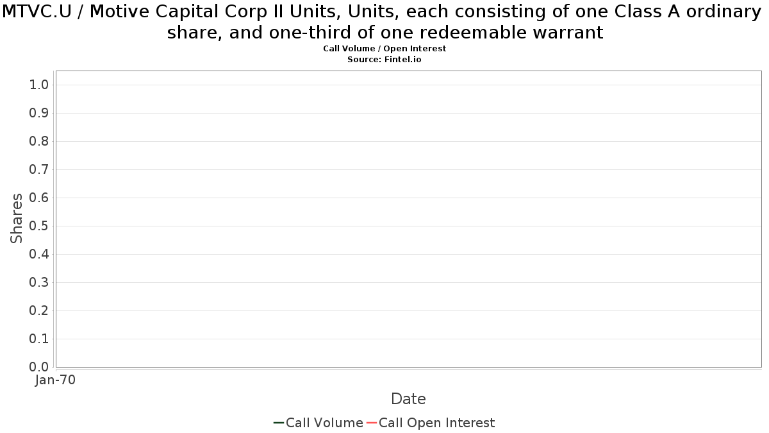Screen dimensions: 769x433
Task: Click the dark green Call Volume line marker
Action: (x=279, y=423)
